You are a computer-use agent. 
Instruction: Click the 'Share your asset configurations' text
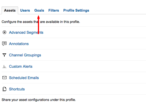coord(39,100)
